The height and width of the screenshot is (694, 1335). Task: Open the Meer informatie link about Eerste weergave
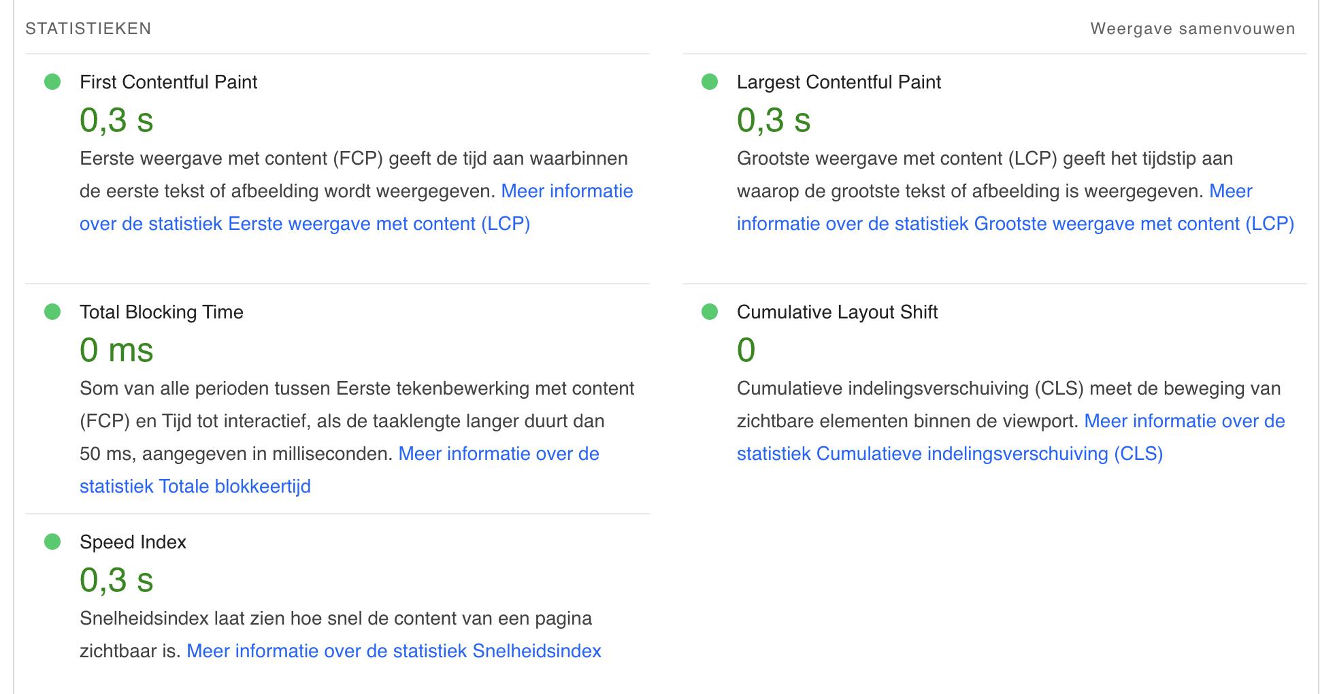[304, 224]
